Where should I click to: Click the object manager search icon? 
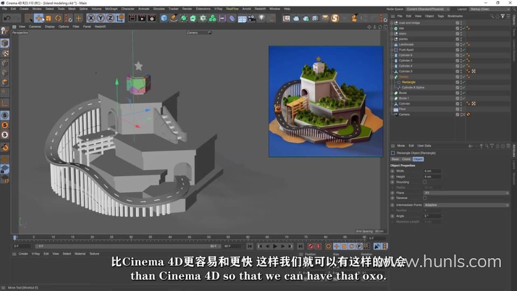(492, 16)
